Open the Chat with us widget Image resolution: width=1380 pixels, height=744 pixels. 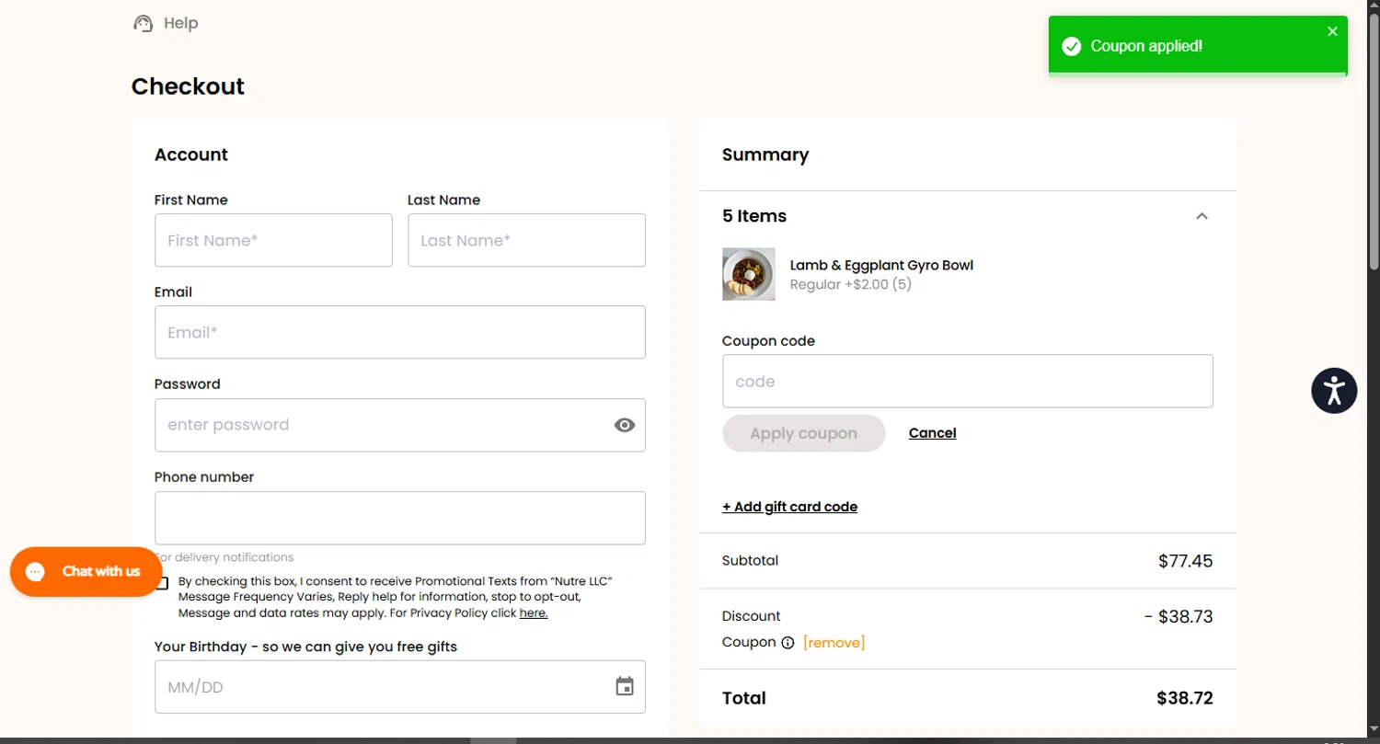[x=86, y=572]
